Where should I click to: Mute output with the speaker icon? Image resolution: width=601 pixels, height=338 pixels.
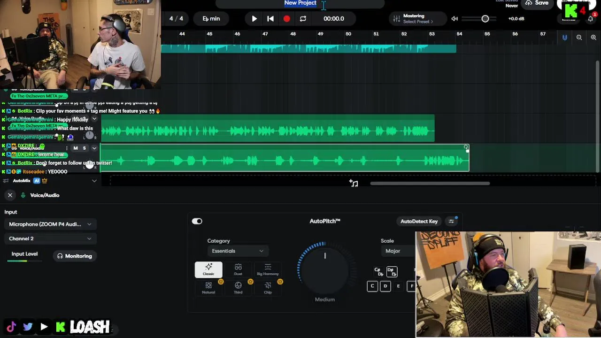[x=455, y=19]
